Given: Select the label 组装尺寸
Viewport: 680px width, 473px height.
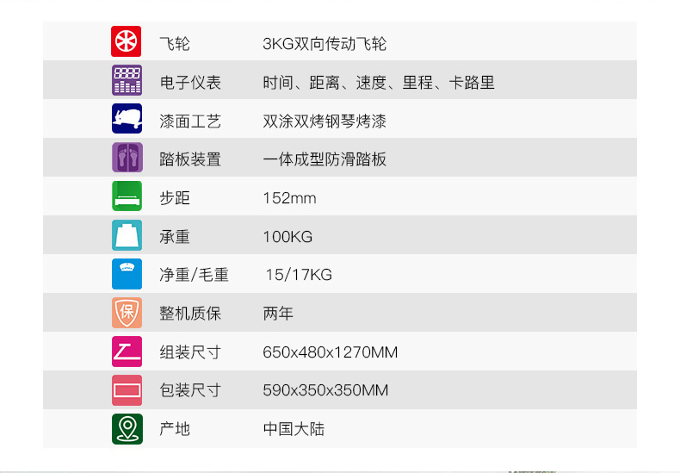Looking at the screenshot, I should click(x=190, y=352).
